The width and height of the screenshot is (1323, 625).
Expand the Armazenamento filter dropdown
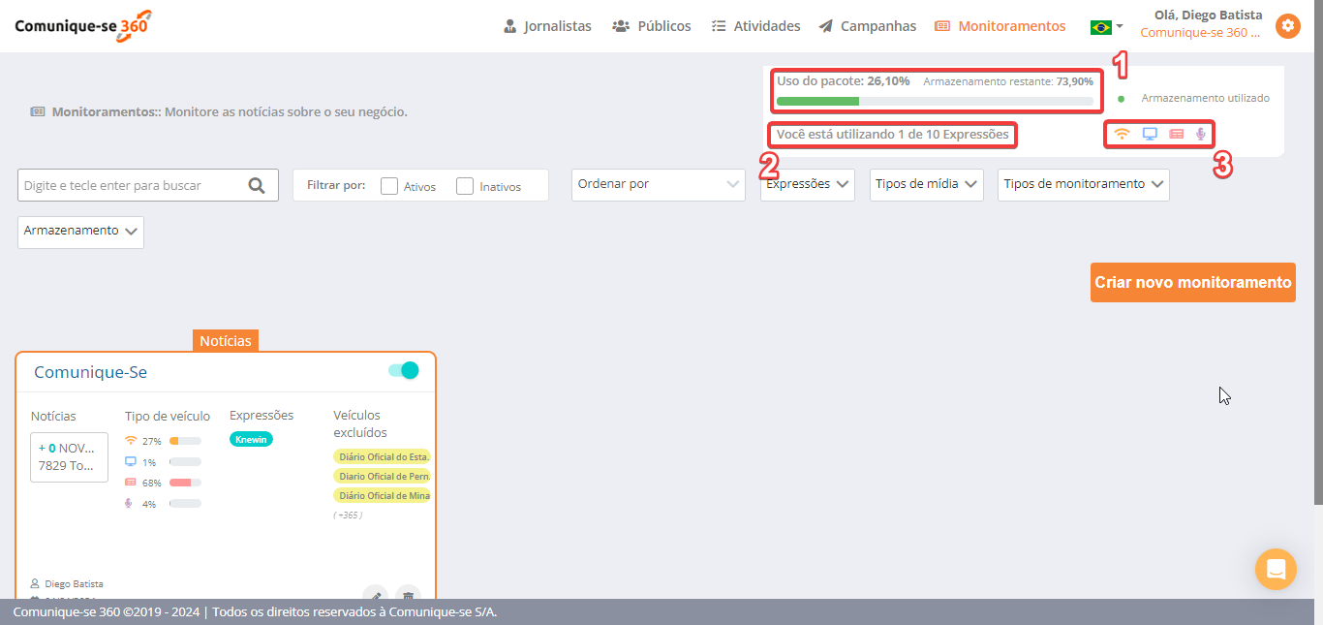[80, 232]
